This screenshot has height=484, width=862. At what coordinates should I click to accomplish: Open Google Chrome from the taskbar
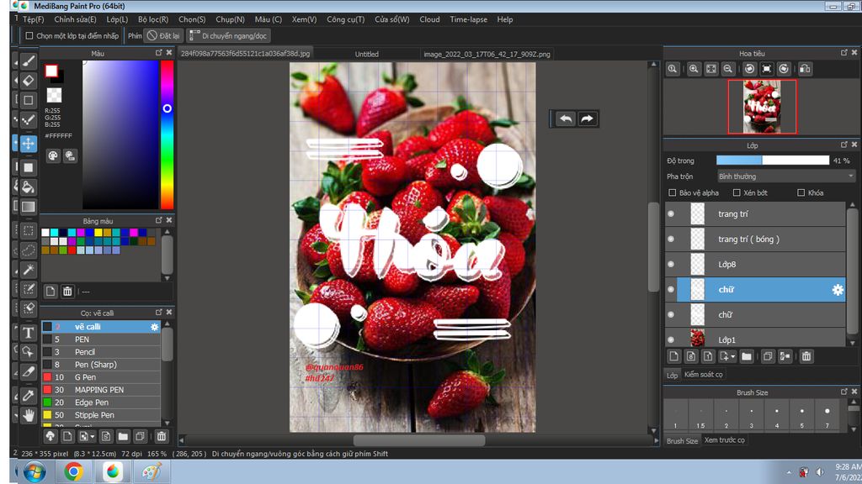(x=73, y=472)
